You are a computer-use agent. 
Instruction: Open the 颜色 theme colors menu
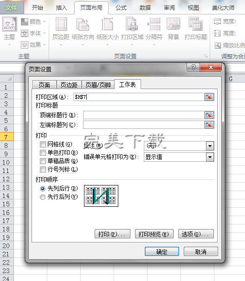tap(33, 22)
